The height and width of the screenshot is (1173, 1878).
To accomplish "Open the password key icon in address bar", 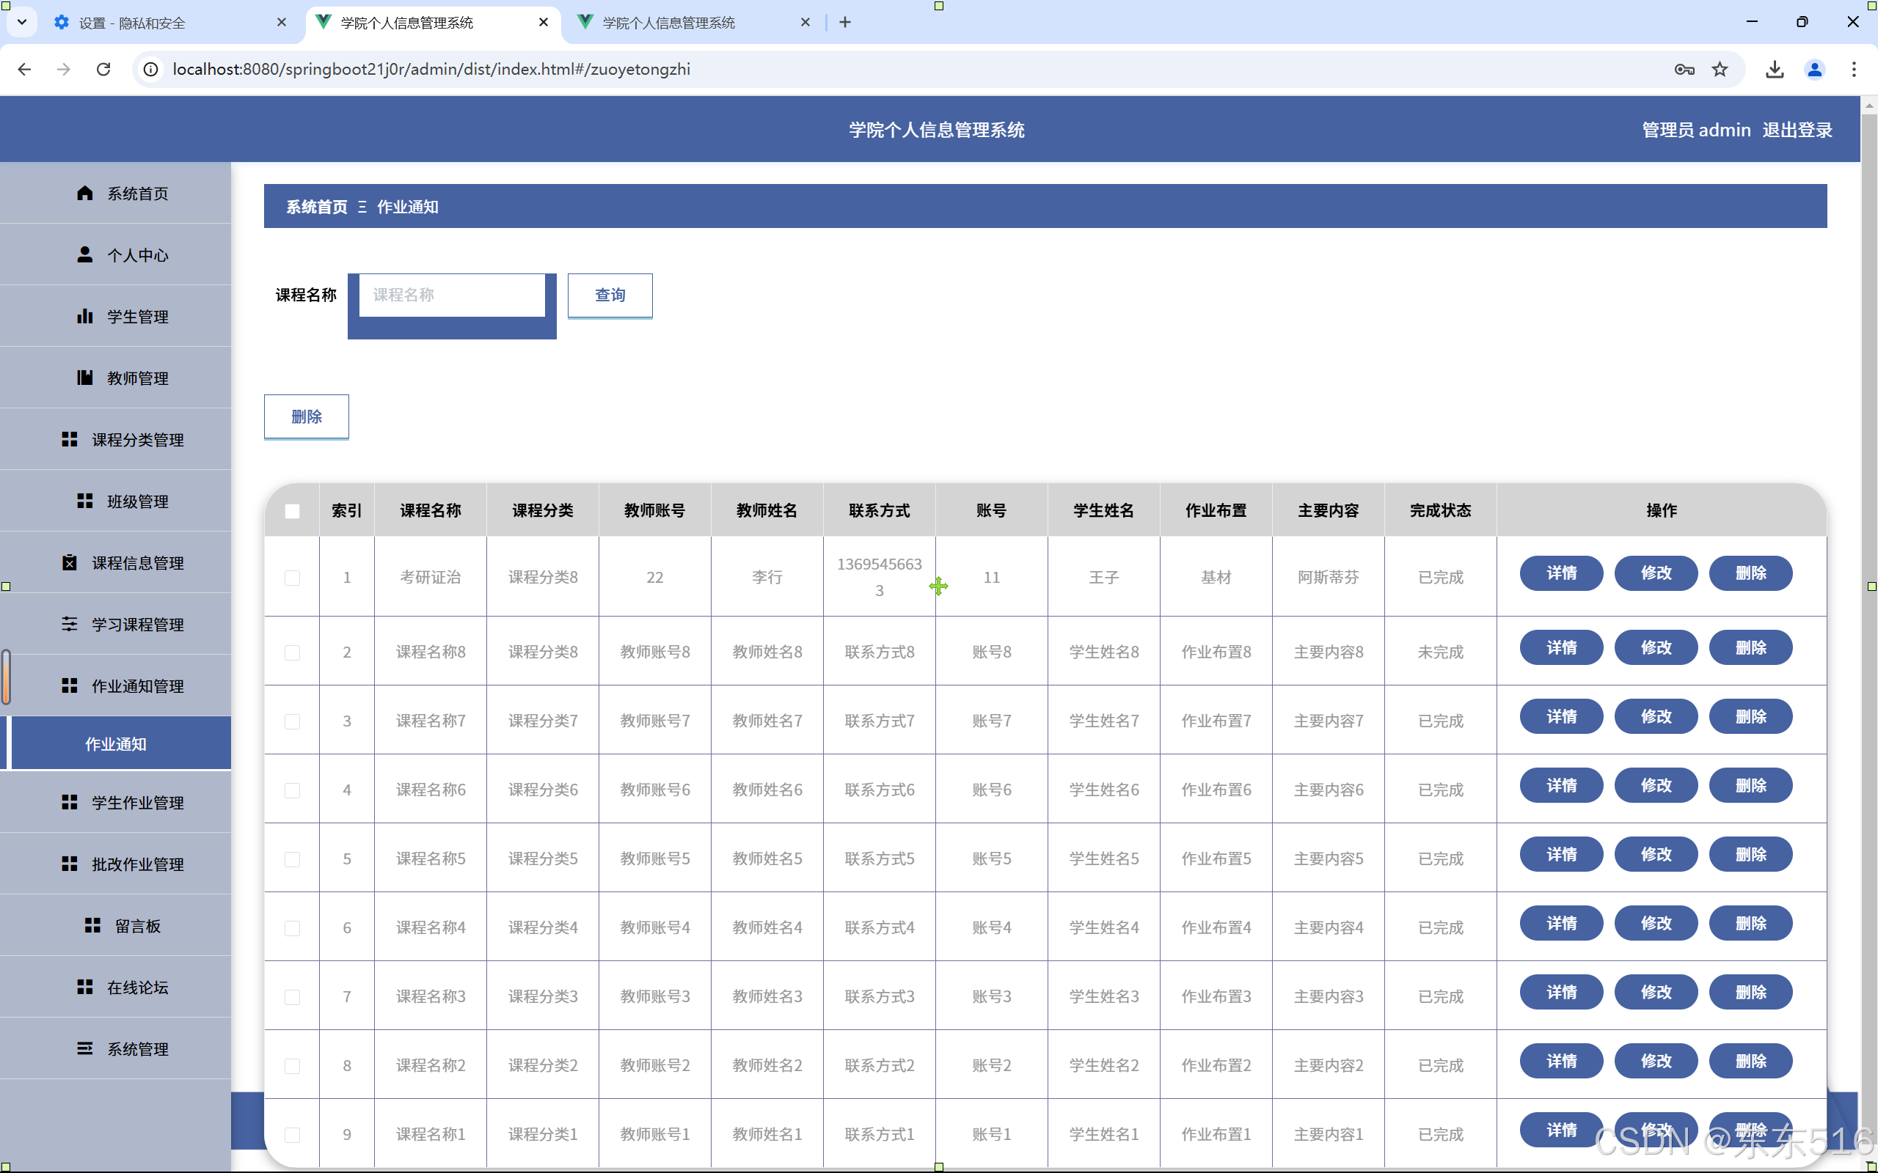I will click(1684, 69).
